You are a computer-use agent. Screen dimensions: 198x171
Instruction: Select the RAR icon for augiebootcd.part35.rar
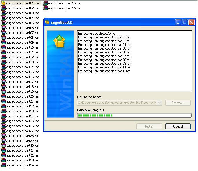[45, 3]
